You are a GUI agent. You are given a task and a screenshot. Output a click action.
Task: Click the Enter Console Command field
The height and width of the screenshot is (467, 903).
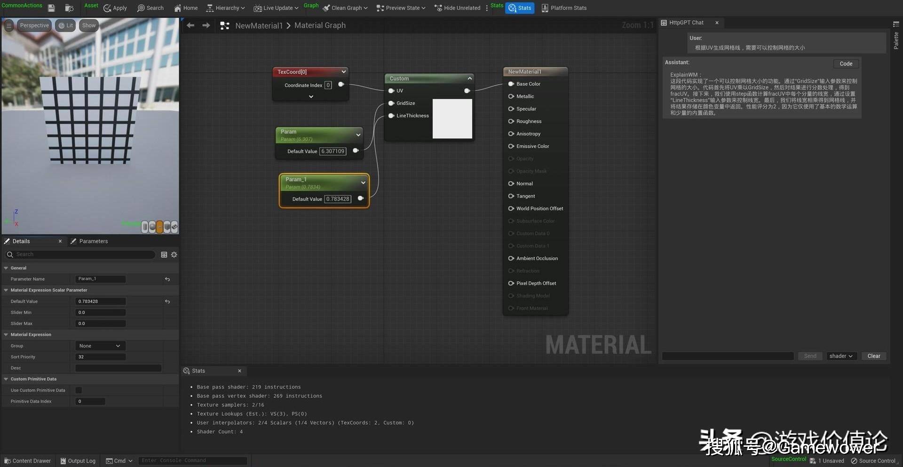193,461
